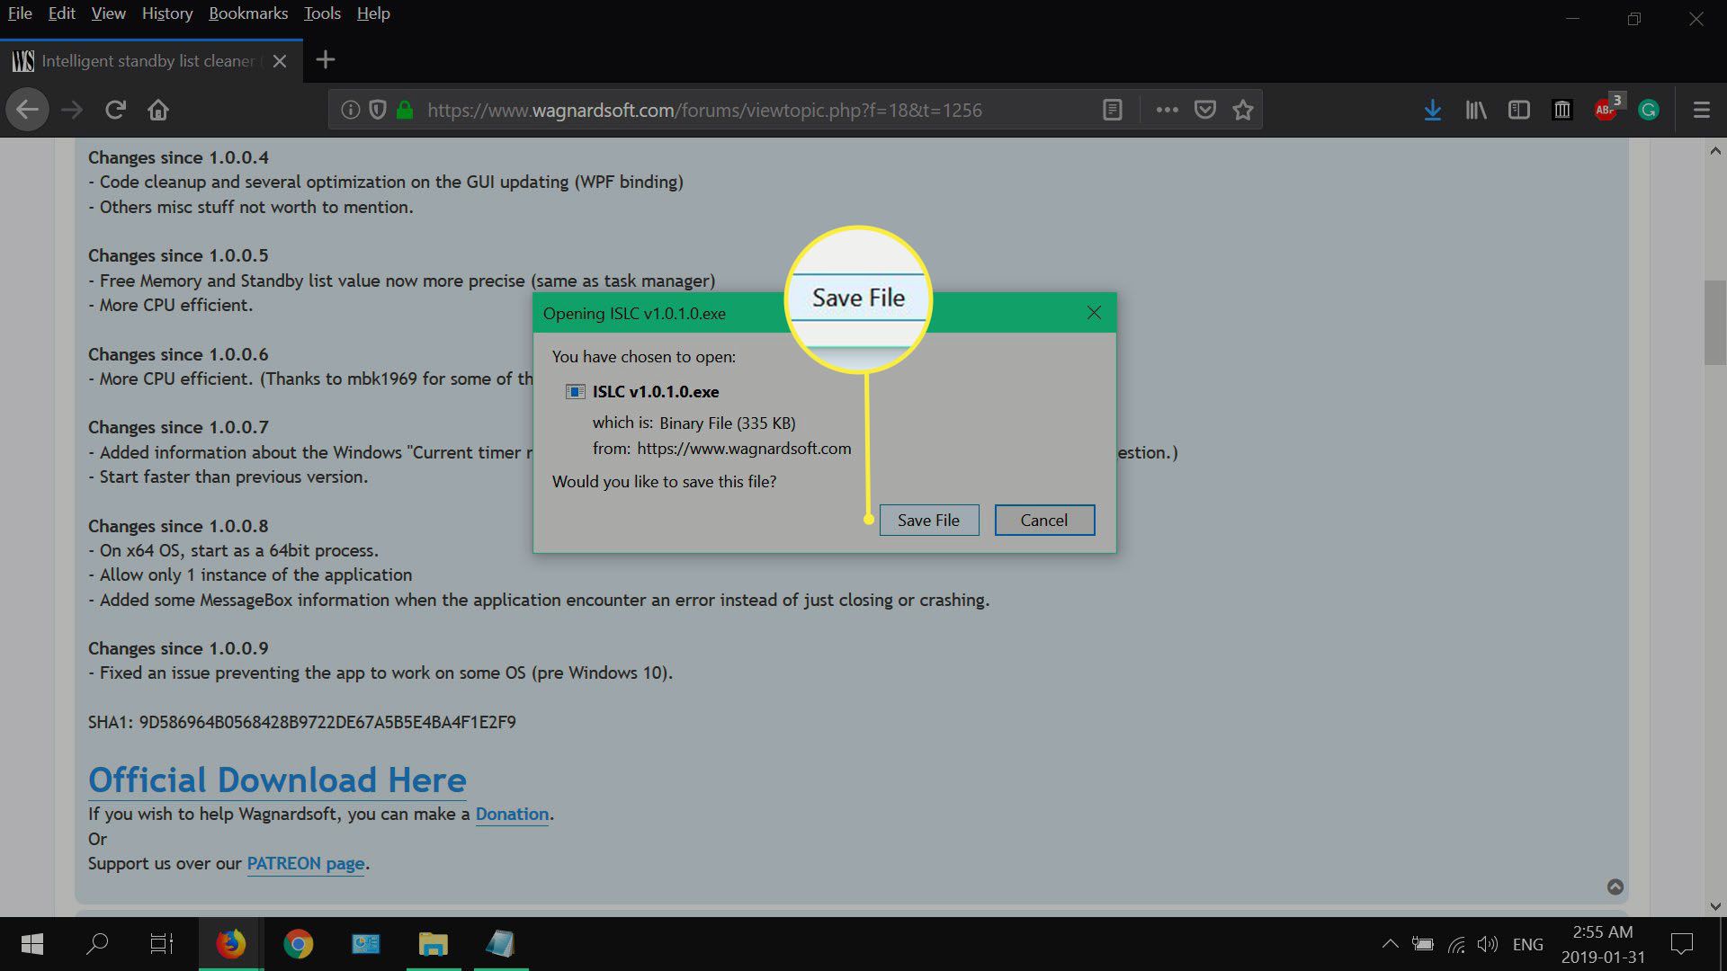The image size is (1727, 971).
Task: Click the ISLC v1.0.1.0.exe file name
Action: (656, 392)
